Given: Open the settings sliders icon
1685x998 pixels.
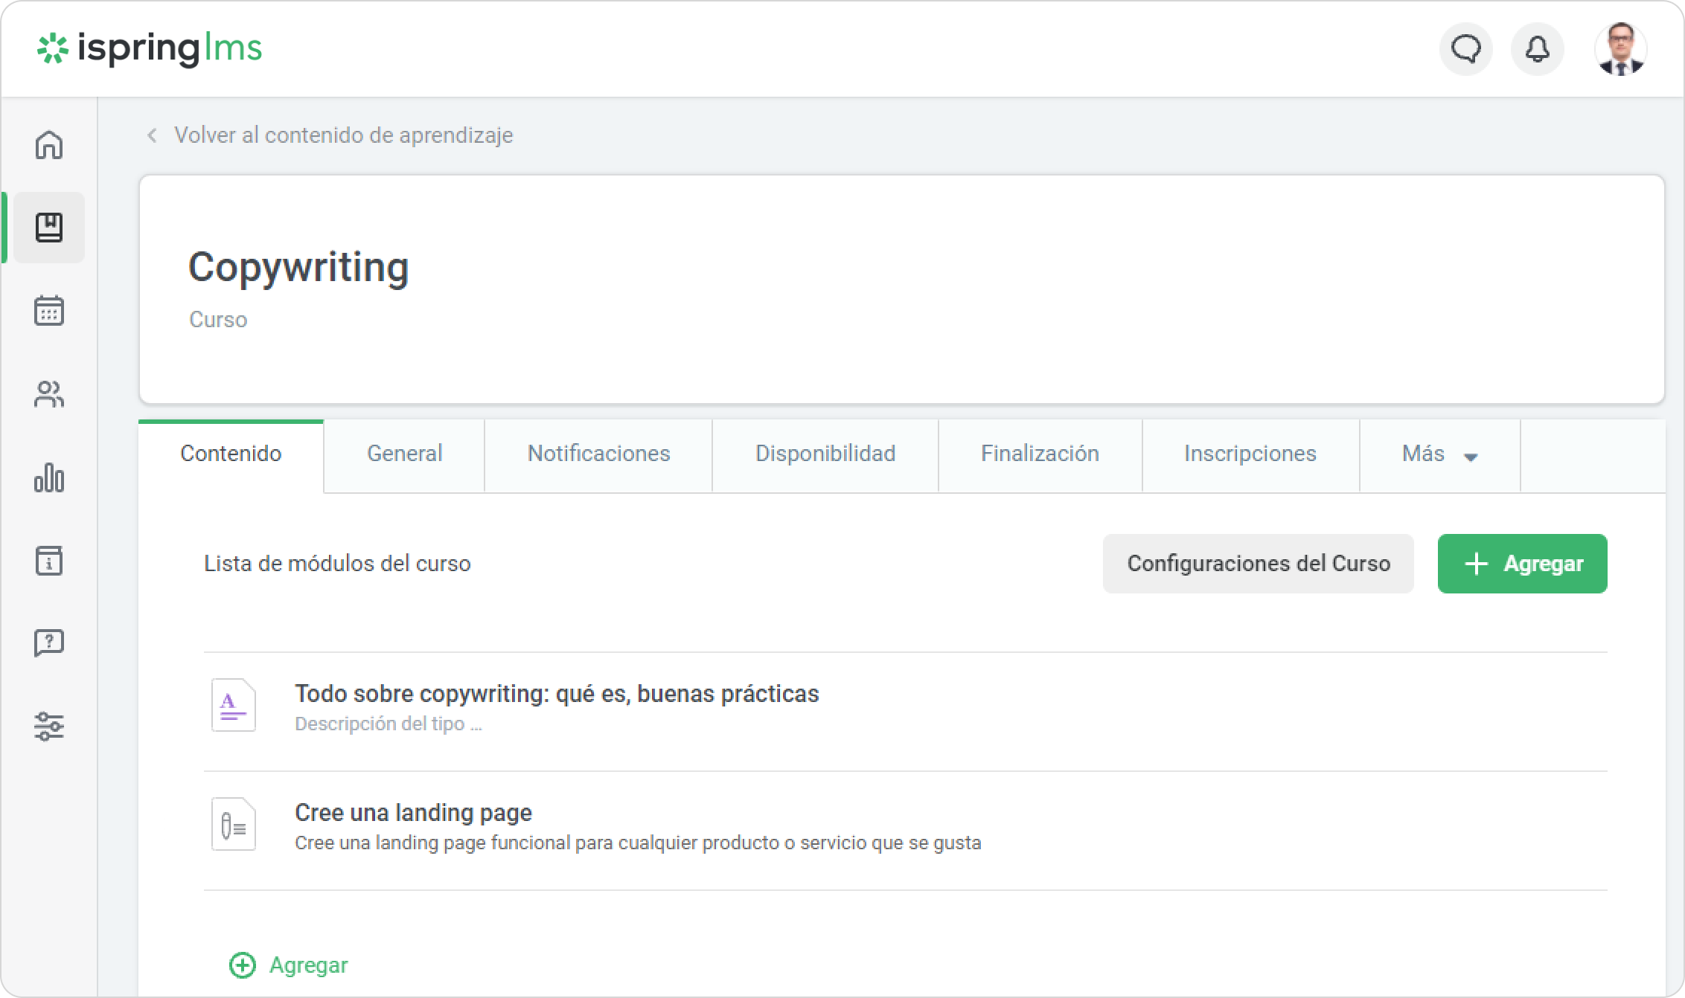Looking at the screenshot, I should point(49,726).
